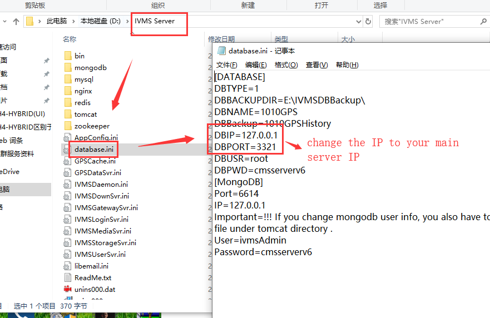This screenshot has width=490, height=318.
Task: Select the zookeeper folder icon
Action: (68, 126)
